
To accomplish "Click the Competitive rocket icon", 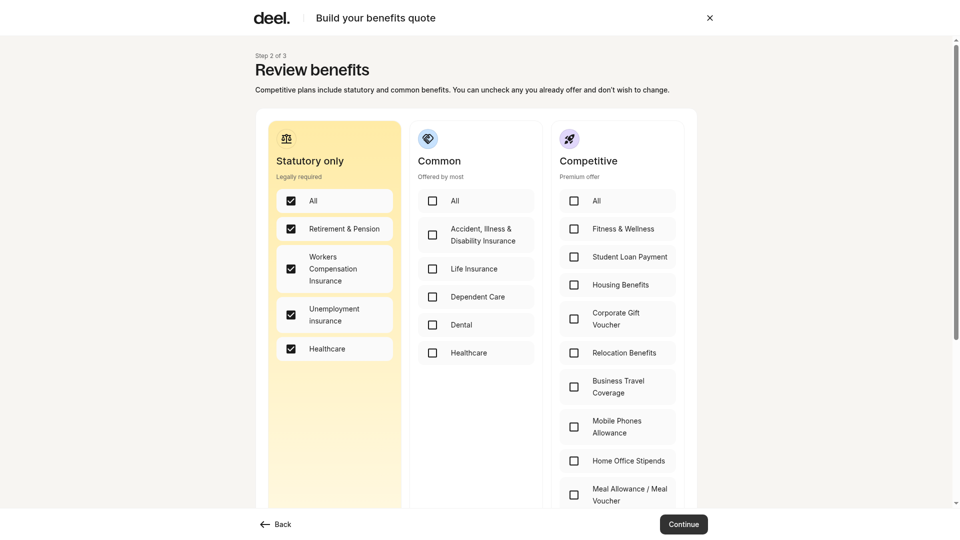I will [x=569, y=139].
